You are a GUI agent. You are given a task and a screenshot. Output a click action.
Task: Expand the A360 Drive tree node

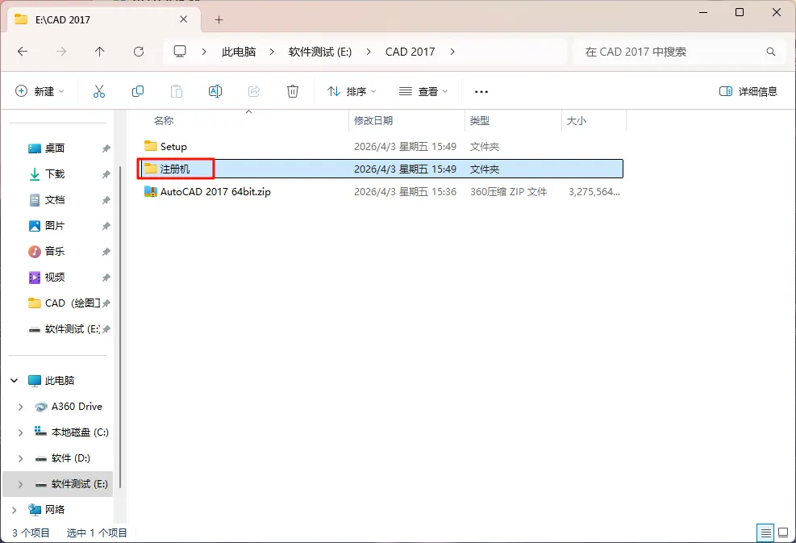click(x=20, y=407)
